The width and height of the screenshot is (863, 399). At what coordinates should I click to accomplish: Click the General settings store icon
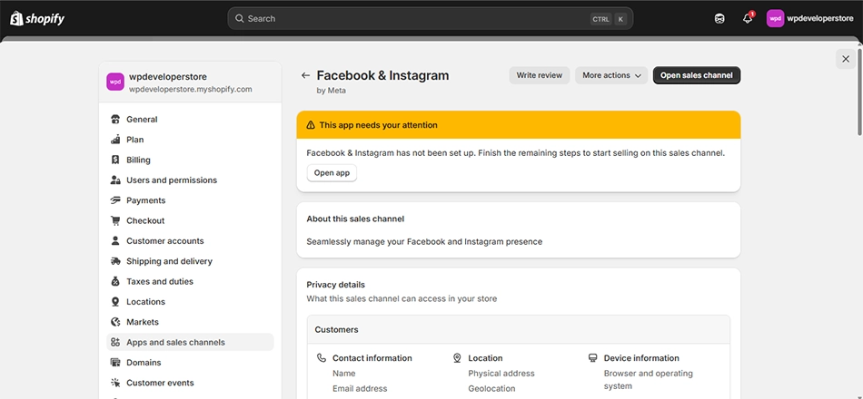pos(115,120)
